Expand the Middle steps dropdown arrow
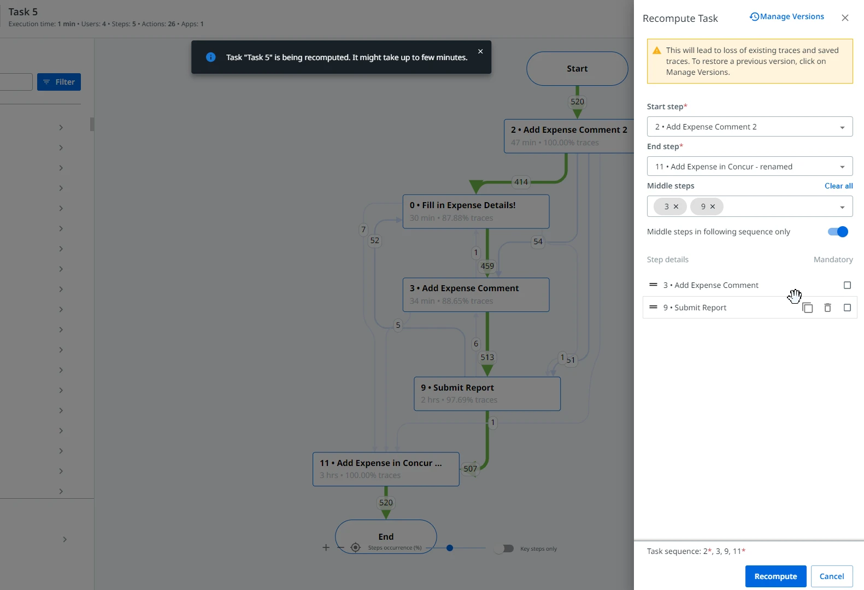864x590 pixels. tap(842, 207)
